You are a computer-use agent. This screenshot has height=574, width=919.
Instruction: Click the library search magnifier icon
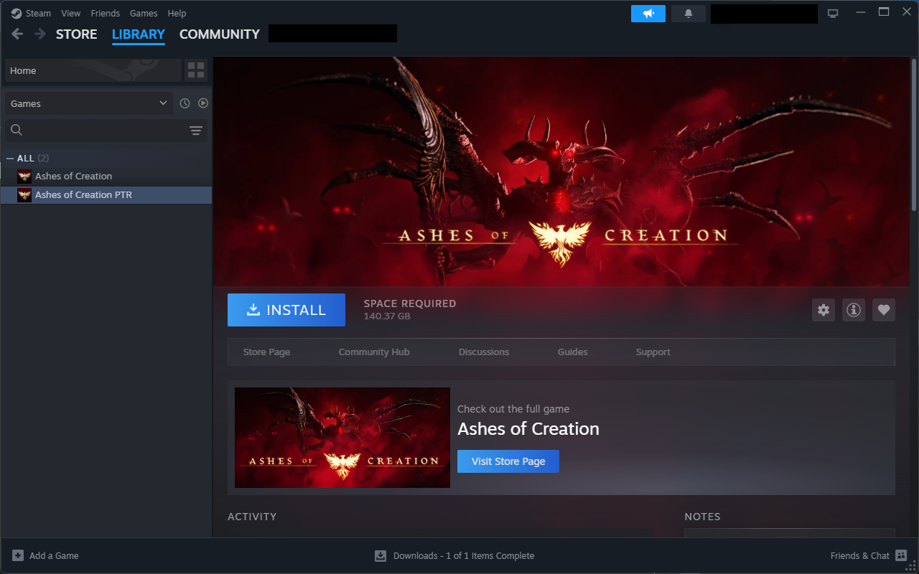point(17,130)
